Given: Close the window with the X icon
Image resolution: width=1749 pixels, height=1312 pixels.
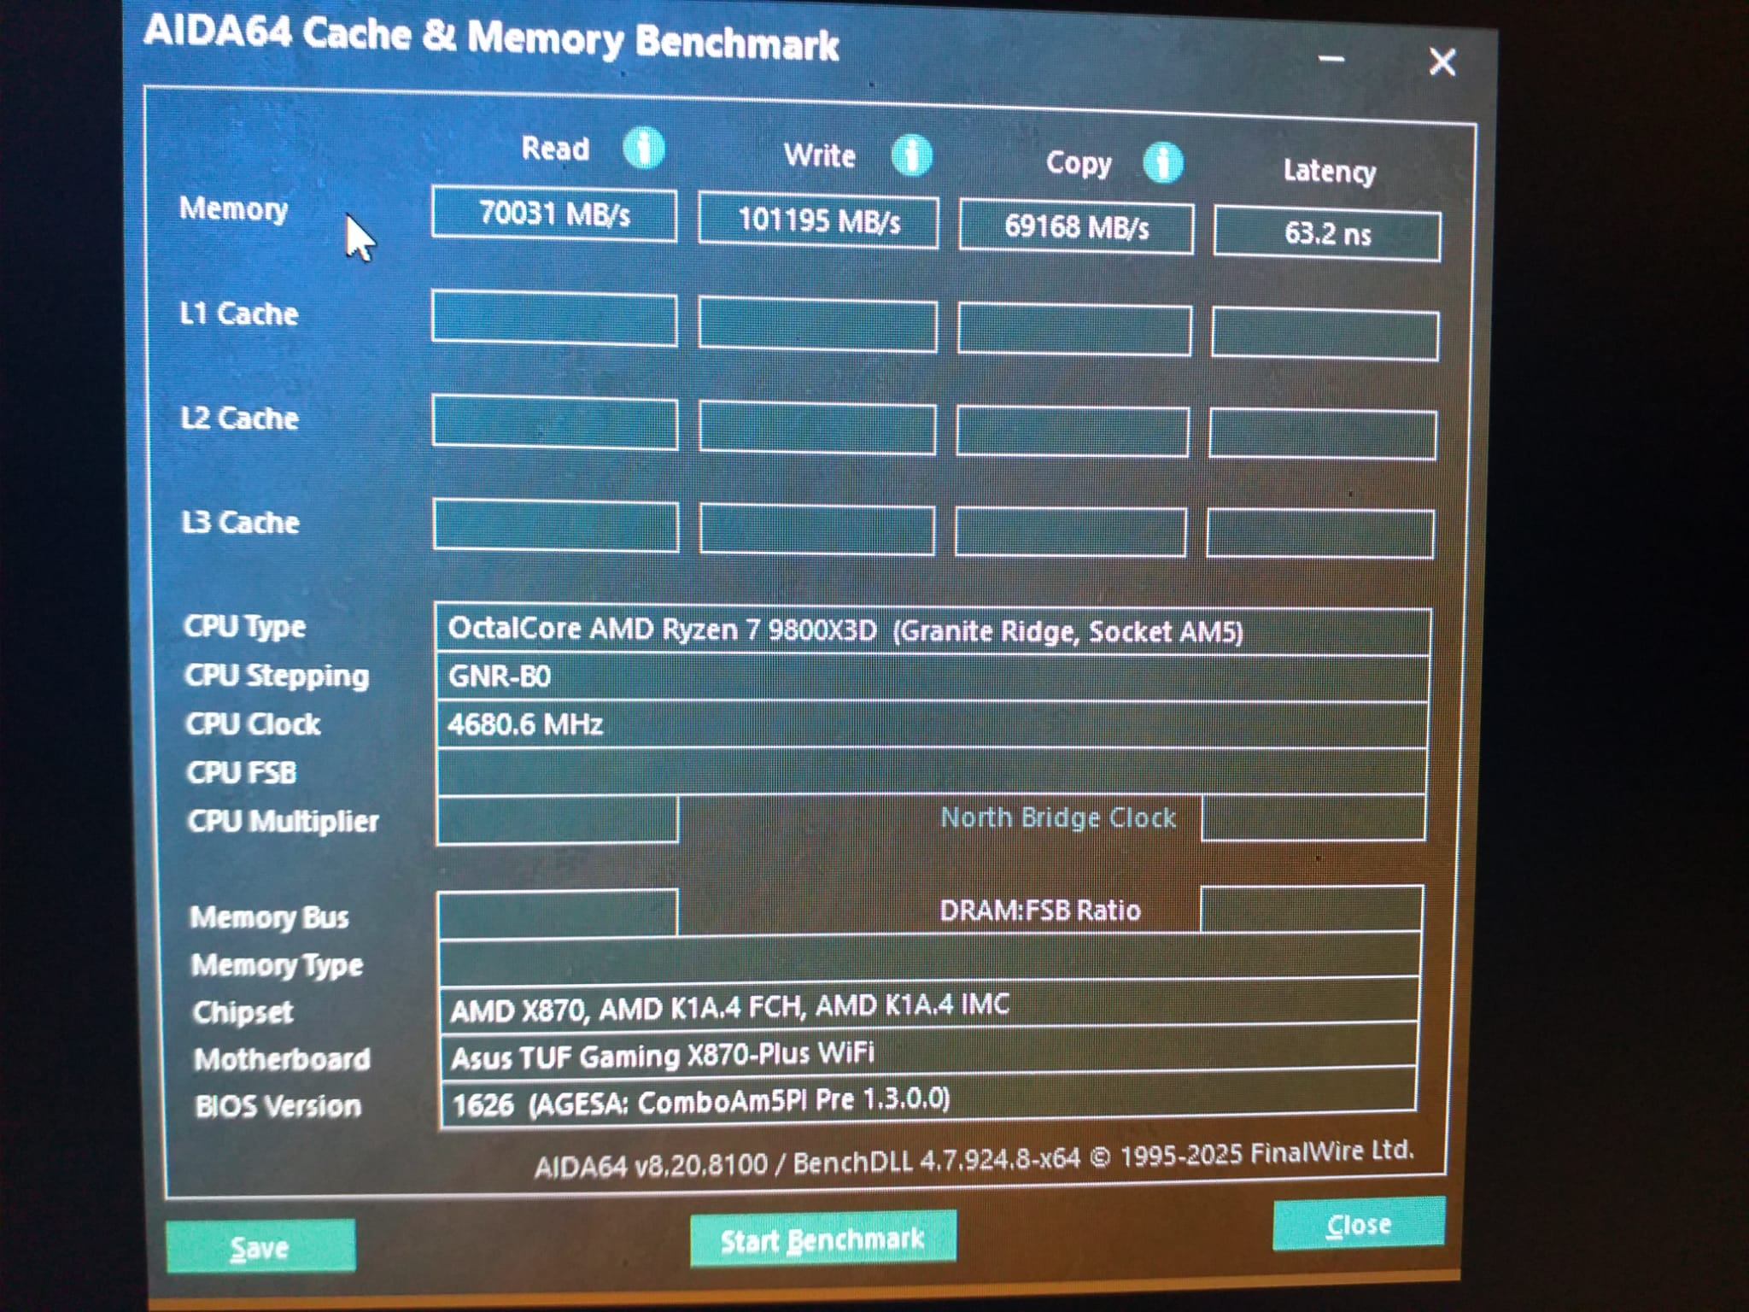Looking at the screenshot, I should point(1442,61).
